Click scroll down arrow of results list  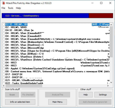click(x=111, y=82)
